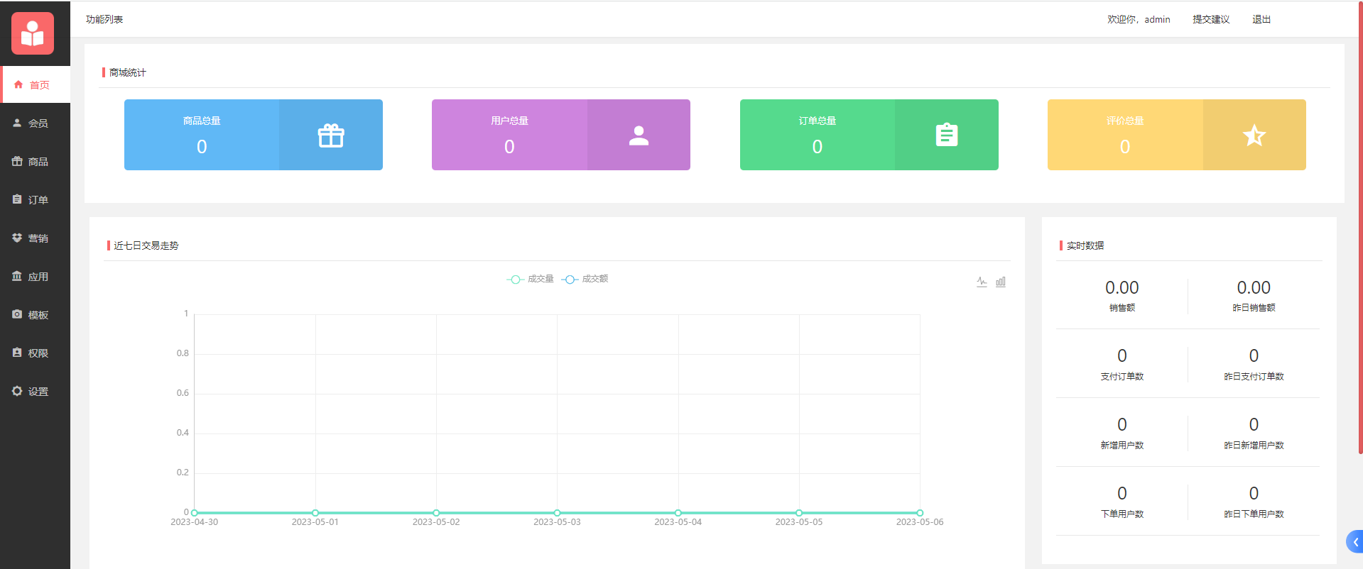Open the 设置 settings sidebar entry
Viewport: 1363px width, 569px height.
(36, 391)
